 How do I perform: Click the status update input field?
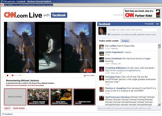[x=133, y=30]
